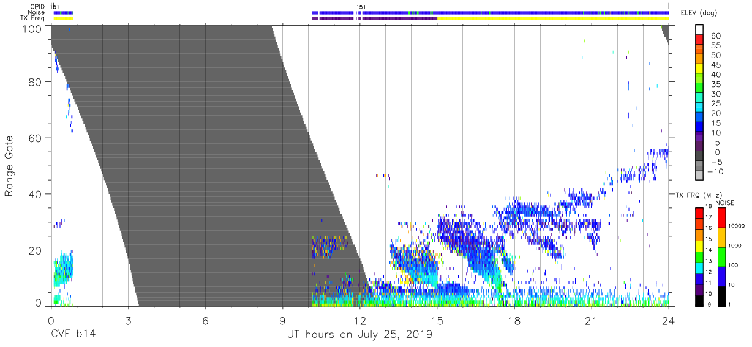Click the y-axis range gate label "100"

point(32,29)
